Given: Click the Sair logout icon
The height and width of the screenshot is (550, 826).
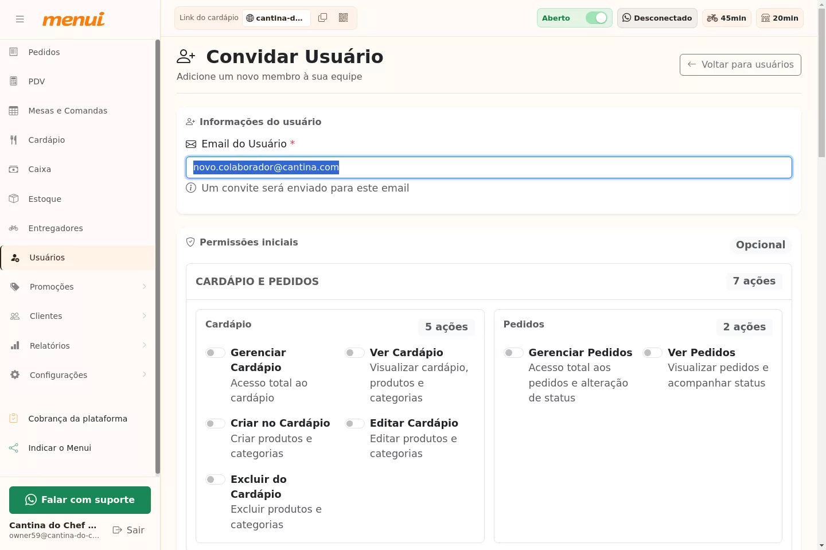Looking at the screenshot, I should click(x=118, y=530).
